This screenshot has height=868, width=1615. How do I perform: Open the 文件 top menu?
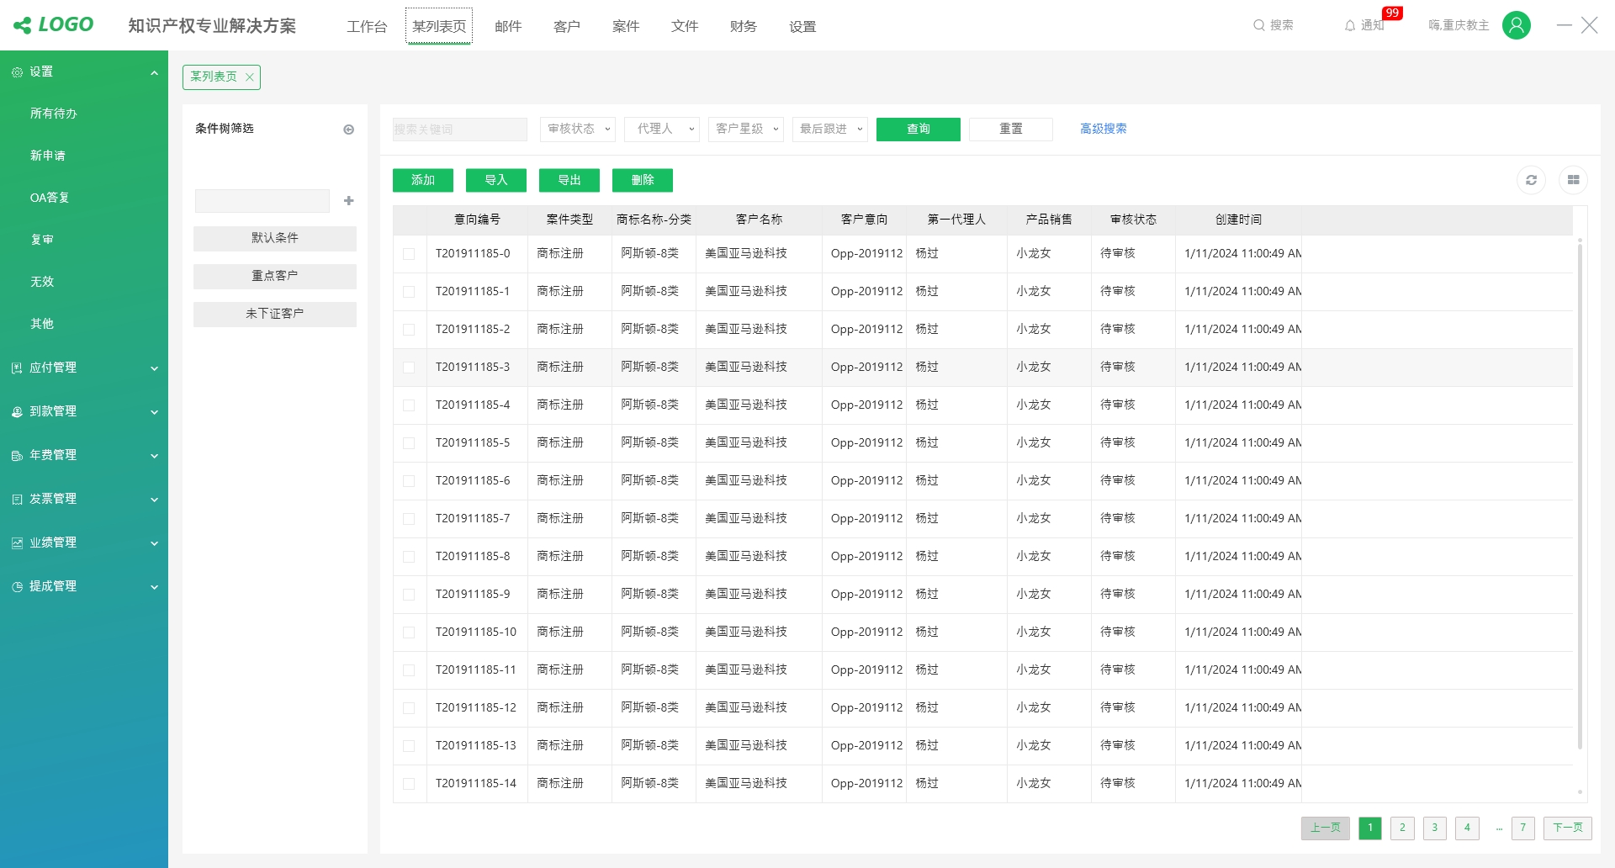685,26
